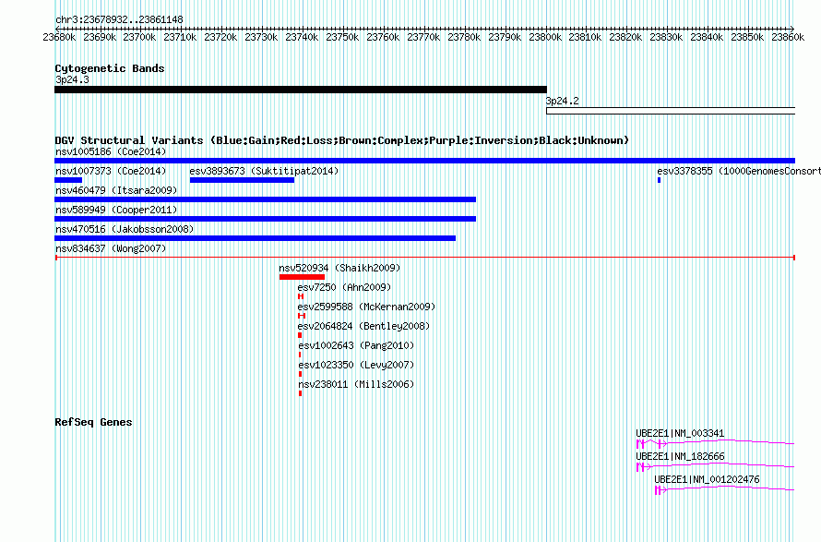Select the esv3893673 blue gain bar

[x=242, y=180]
